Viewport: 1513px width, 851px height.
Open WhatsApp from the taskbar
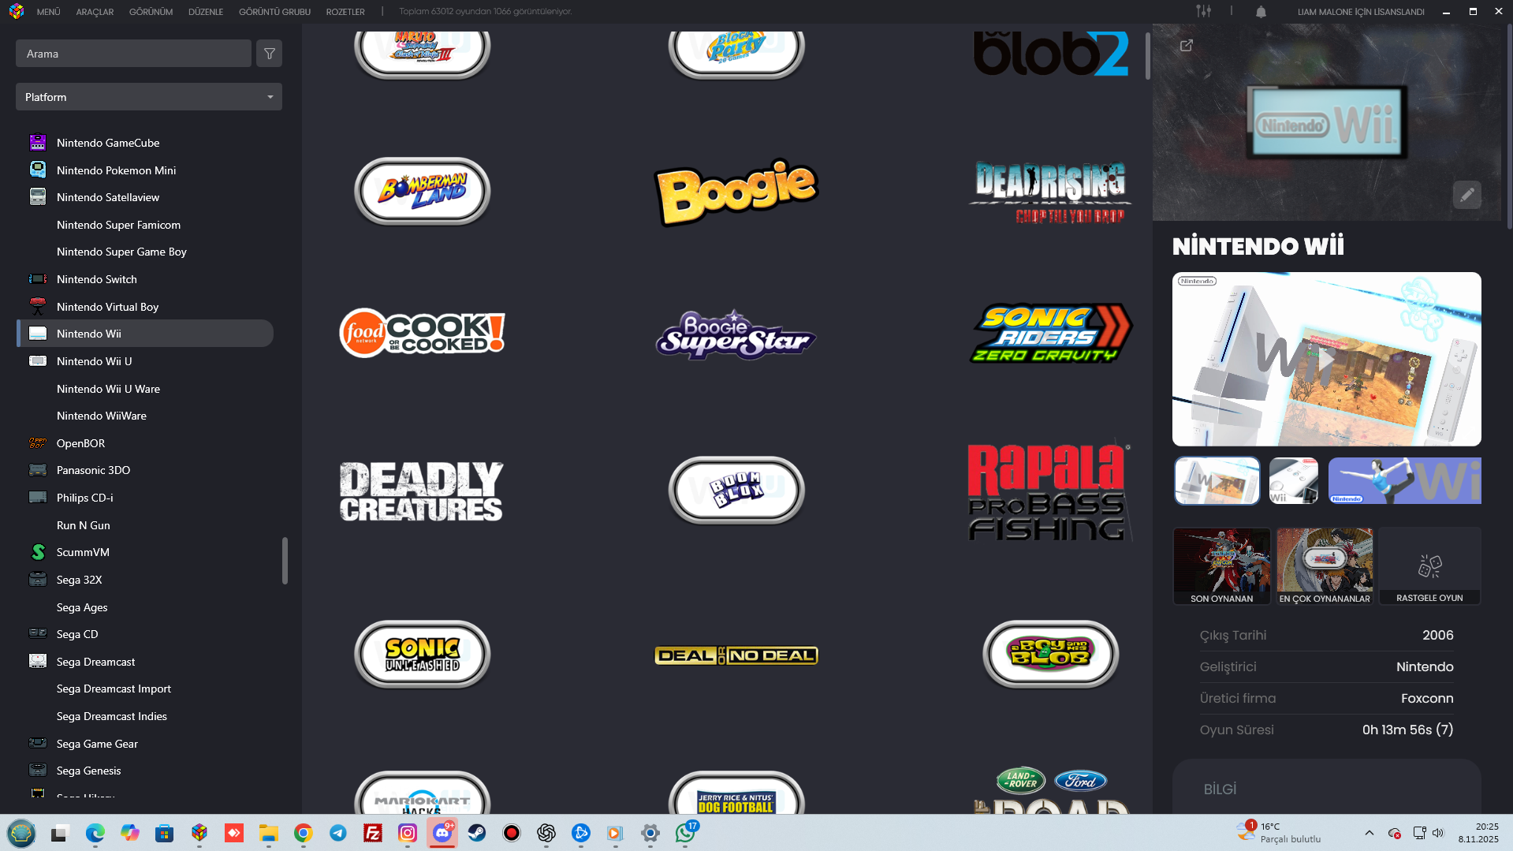click(x=685, y=833)
